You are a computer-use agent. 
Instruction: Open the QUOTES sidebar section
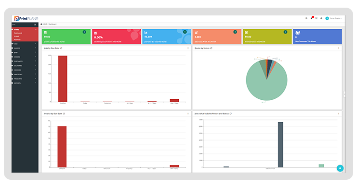[x=25, y=48]
